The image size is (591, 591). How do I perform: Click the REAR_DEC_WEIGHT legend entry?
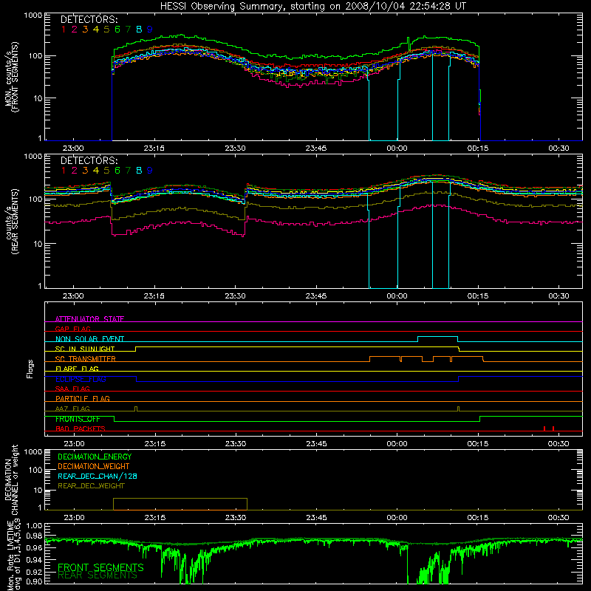click(91, 486)
